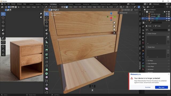Hide the Camera object in outliner
The height and width of the screenshot is (96, 171).
167,16
